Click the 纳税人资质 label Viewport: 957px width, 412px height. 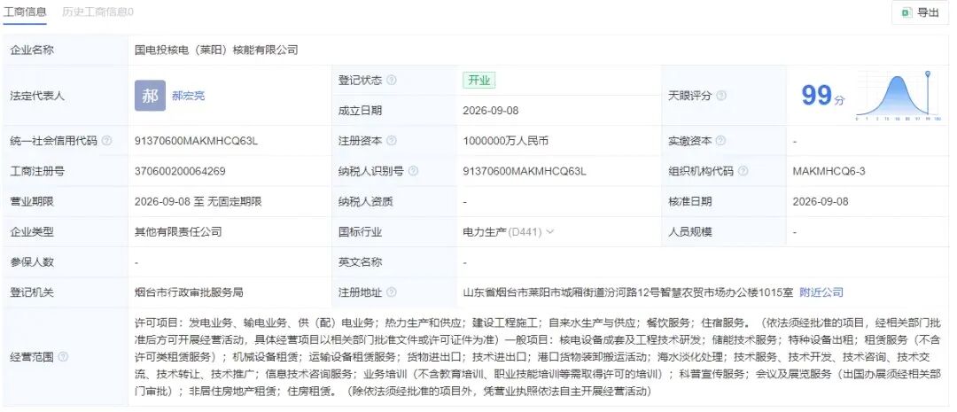366,201
